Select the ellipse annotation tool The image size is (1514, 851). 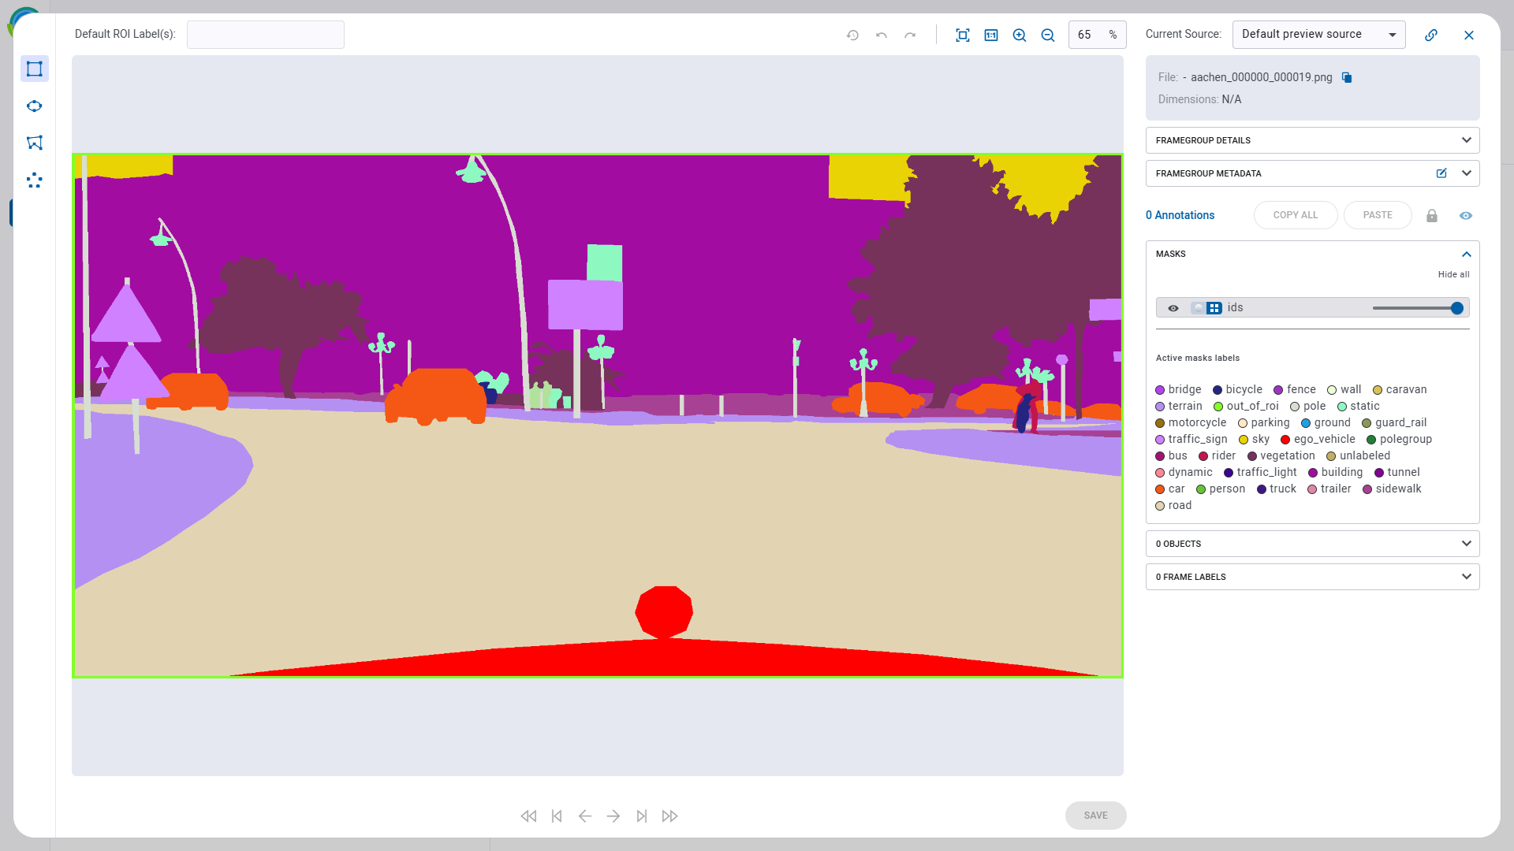click(34, 106)
